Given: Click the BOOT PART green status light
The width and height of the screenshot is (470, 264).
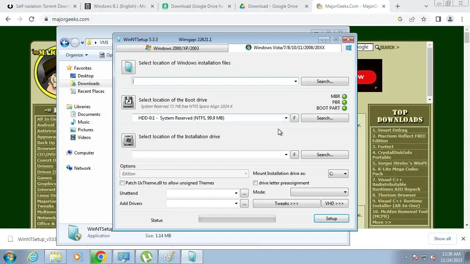Looking at the screenshot, I should (344, 108).
